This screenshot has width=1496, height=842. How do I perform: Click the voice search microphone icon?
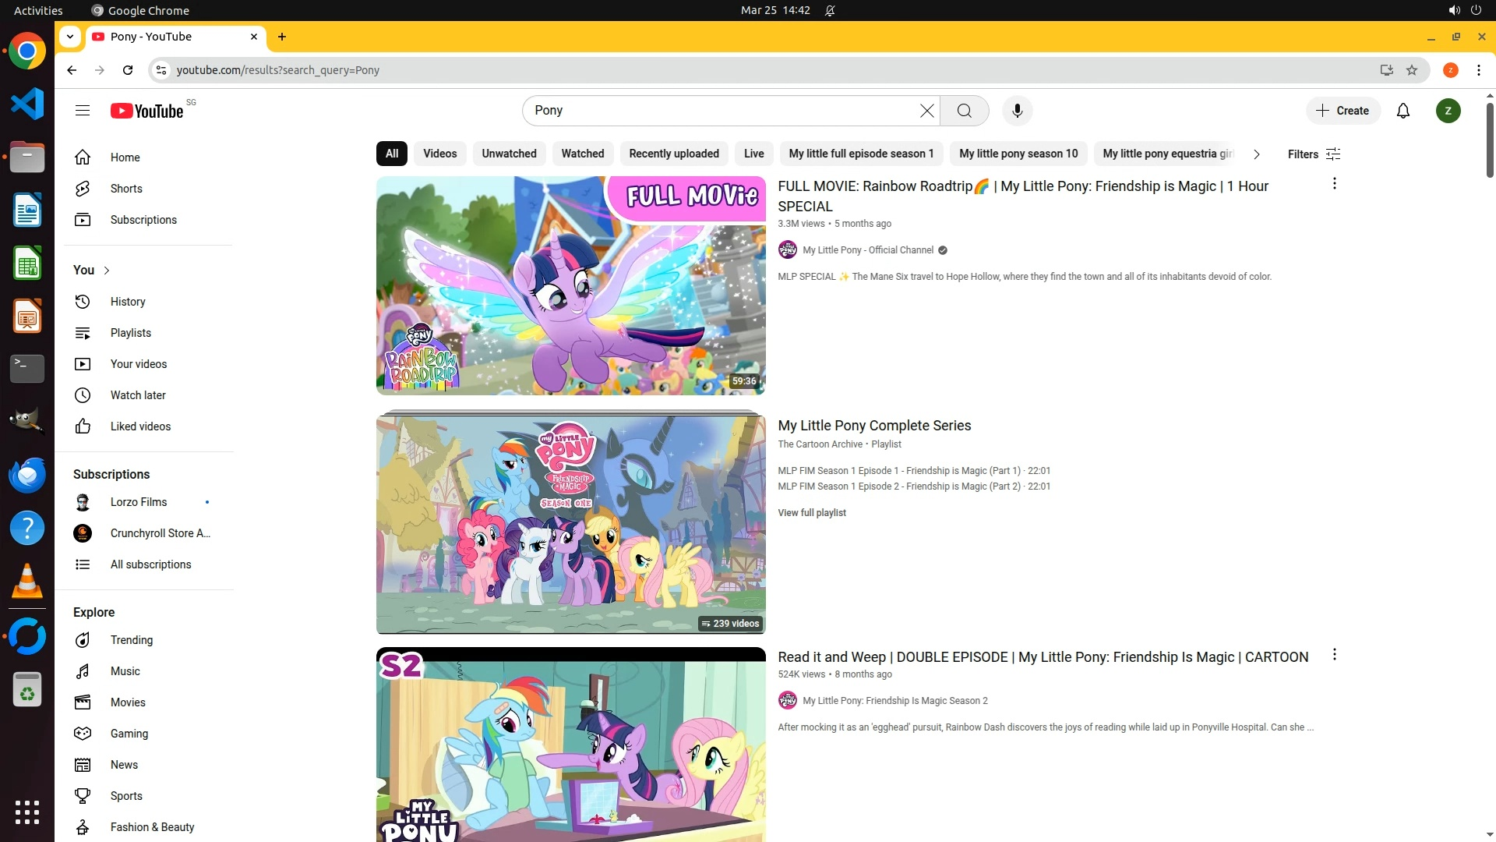1017,111
